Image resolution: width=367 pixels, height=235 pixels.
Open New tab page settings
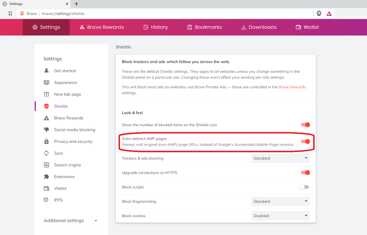click(68, 94)
